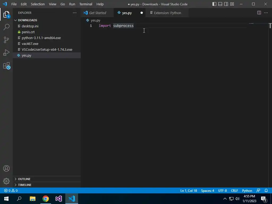Viewport: 272px width, 204px height.
Task: Click line number 1 in gutter
Action: 91,26
